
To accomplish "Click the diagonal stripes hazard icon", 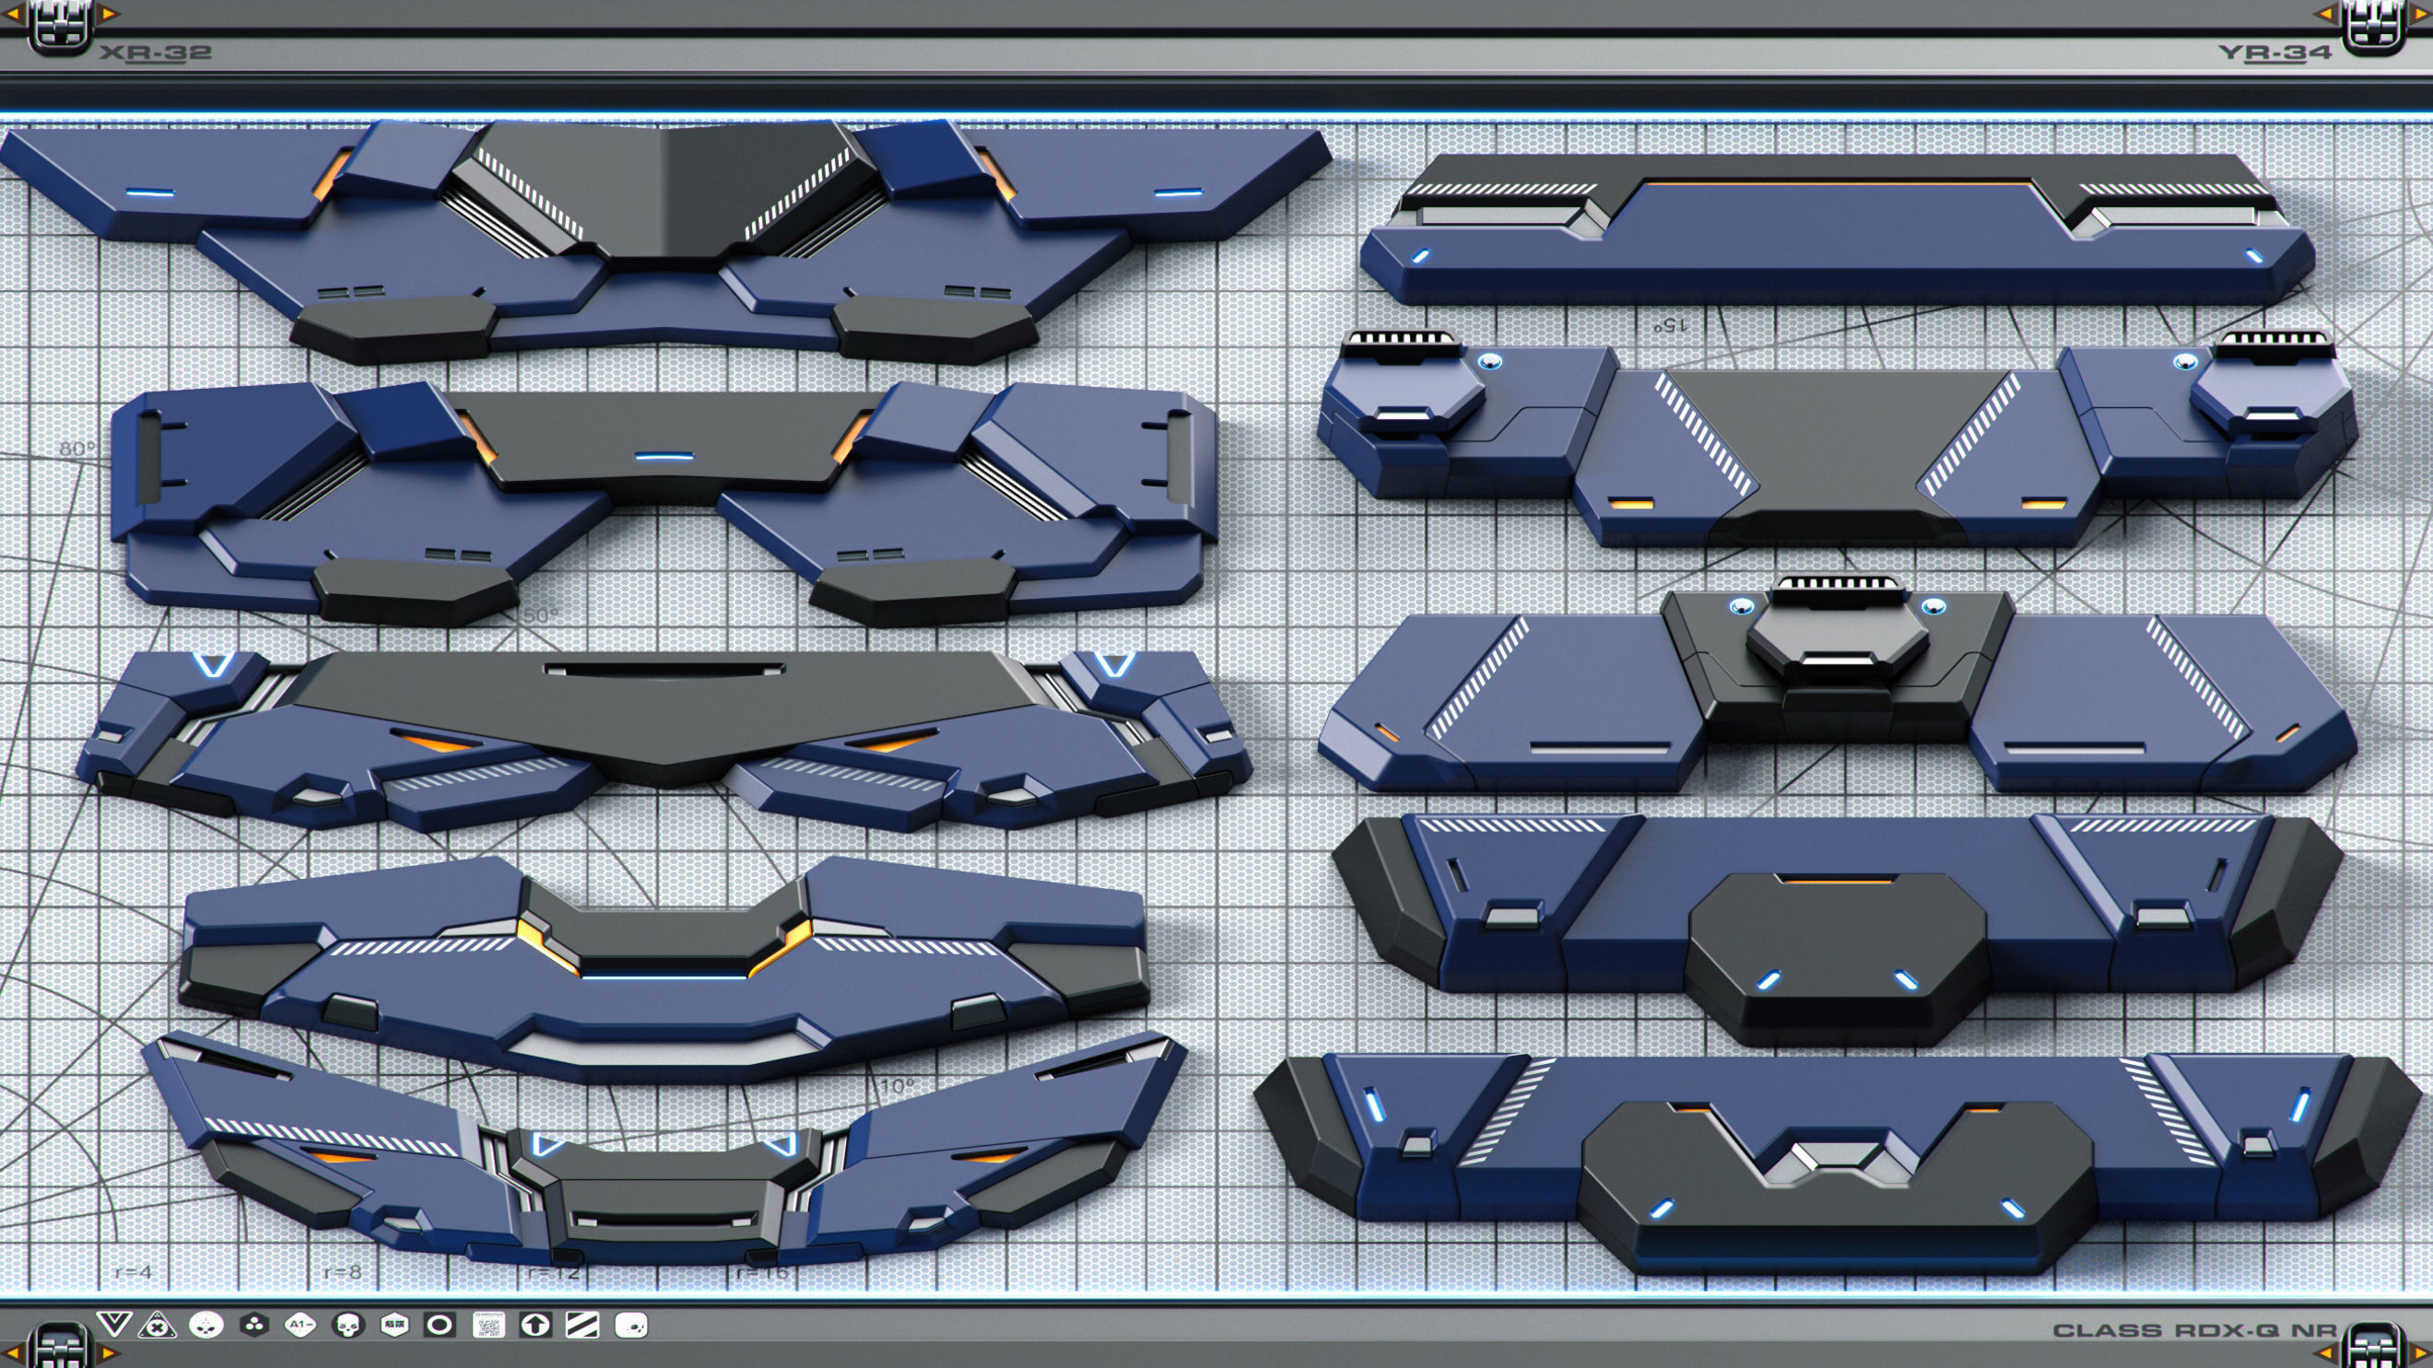I will [x=582, y=1326].
